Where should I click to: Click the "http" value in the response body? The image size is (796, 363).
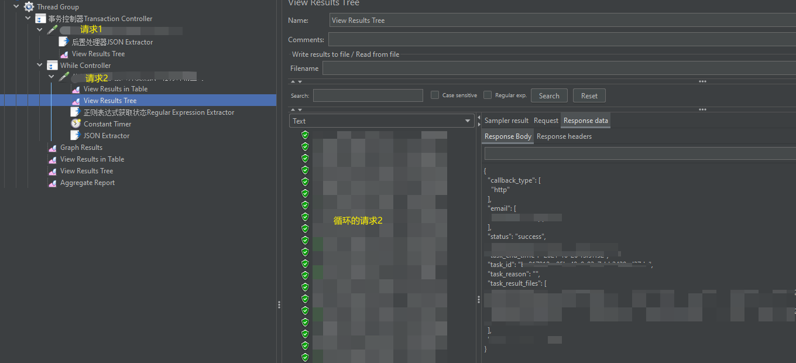tap(500, 190)
